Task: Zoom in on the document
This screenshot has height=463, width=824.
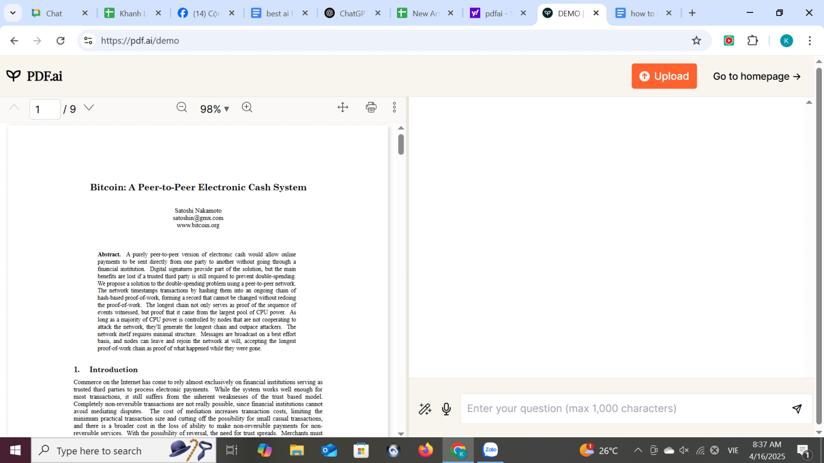Action: tap(247, 108)
